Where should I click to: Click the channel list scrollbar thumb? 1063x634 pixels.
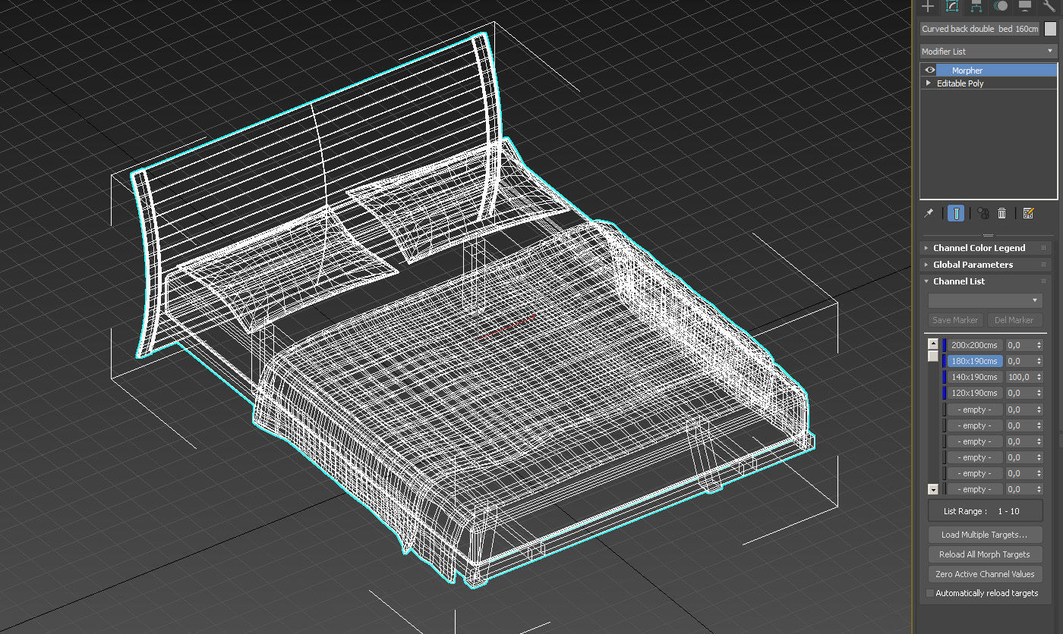click(933, 356)
